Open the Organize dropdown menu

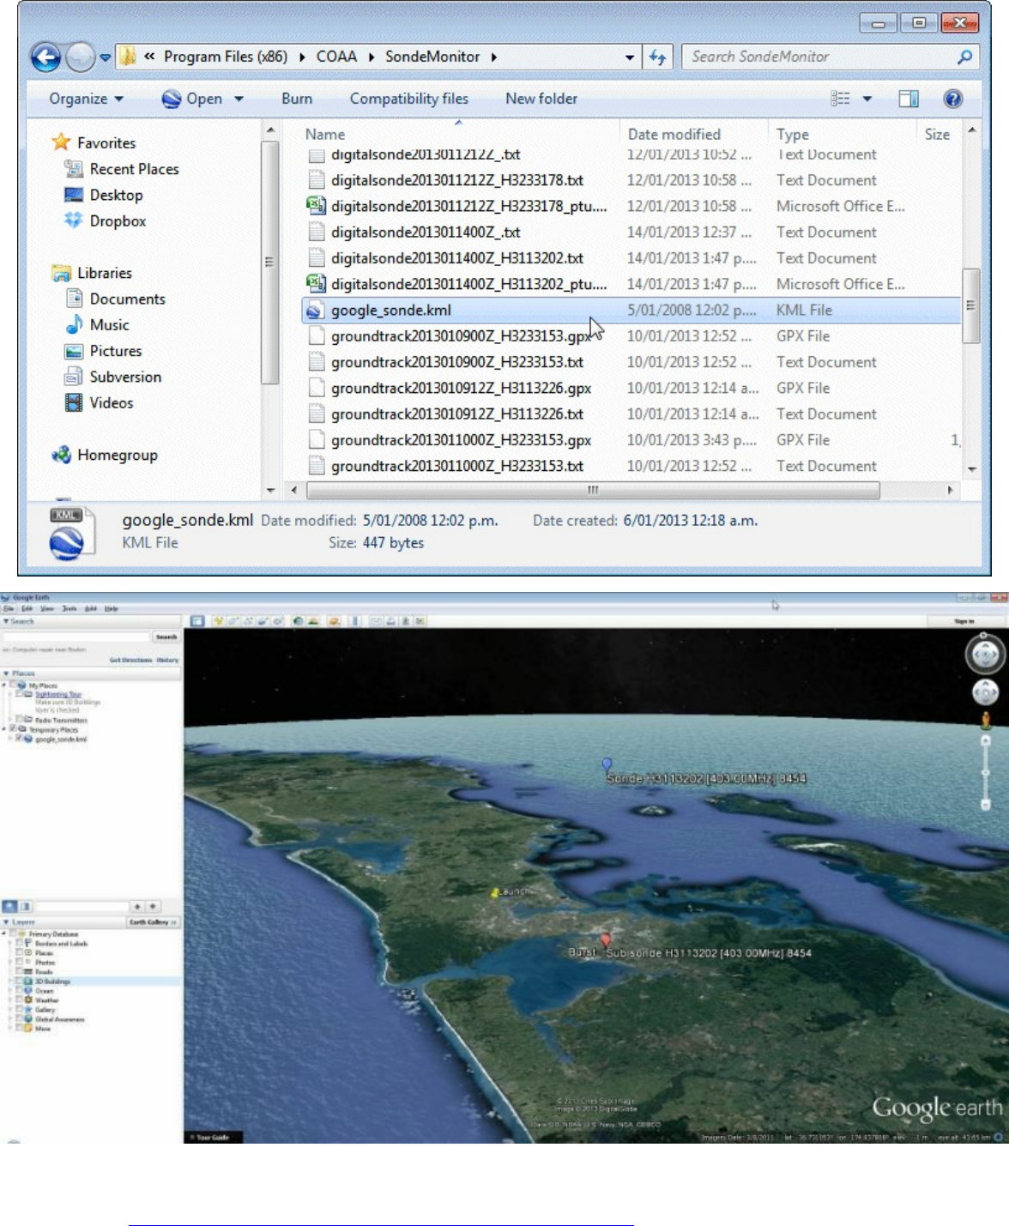86,99
